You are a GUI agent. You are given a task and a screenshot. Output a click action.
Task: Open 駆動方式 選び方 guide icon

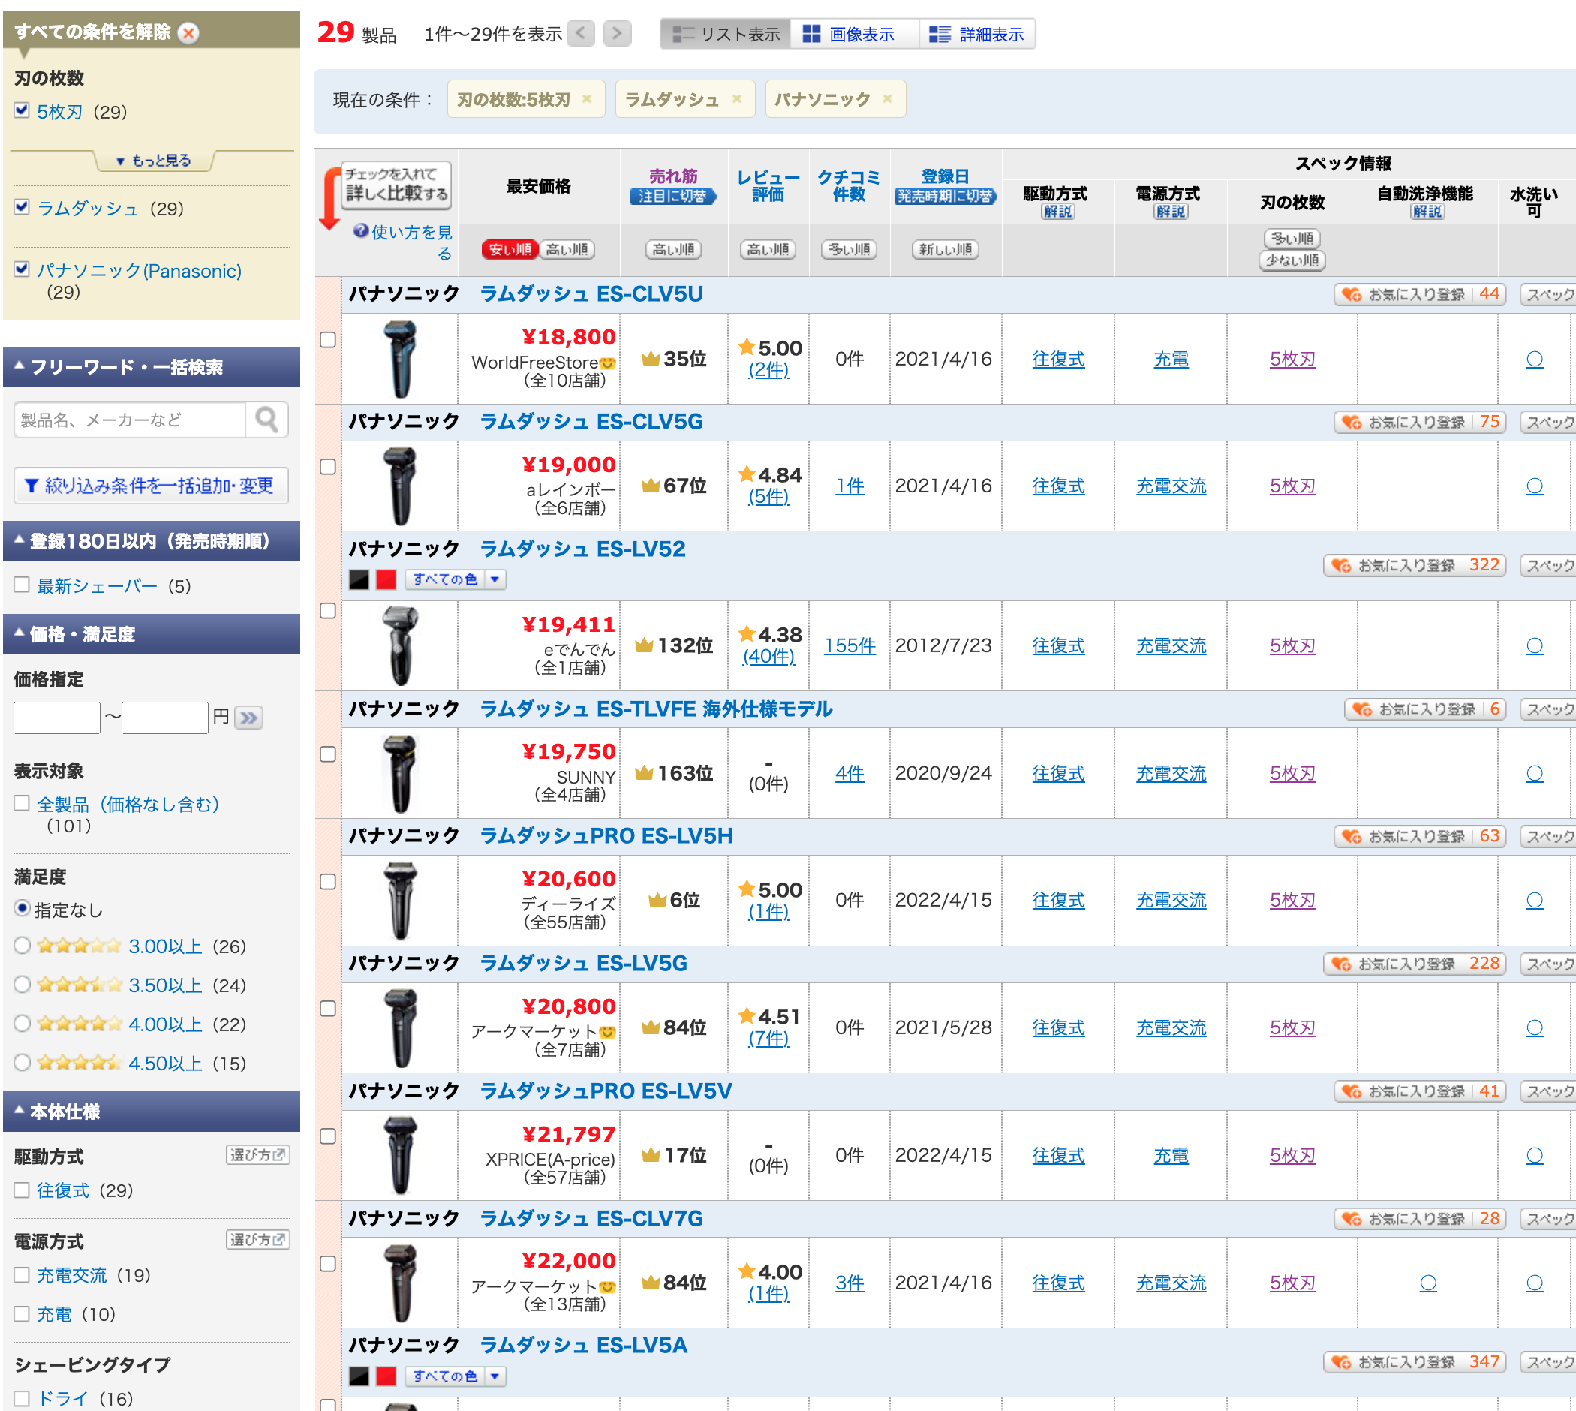pyautogui.click(x=258, y=1154)
